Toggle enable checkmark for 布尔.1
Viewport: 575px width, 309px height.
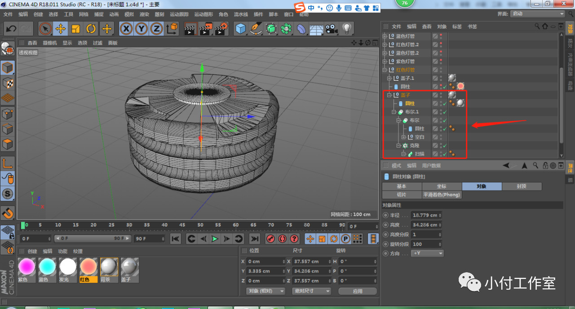click(445, 112)
